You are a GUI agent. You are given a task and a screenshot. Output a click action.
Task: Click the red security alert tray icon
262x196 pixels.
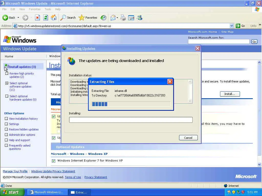coord(243,192)
